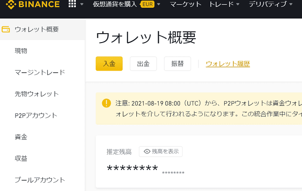Open P2Pアカウント in sidebar
The image size is (302, 191).
[x=36, y=115]
